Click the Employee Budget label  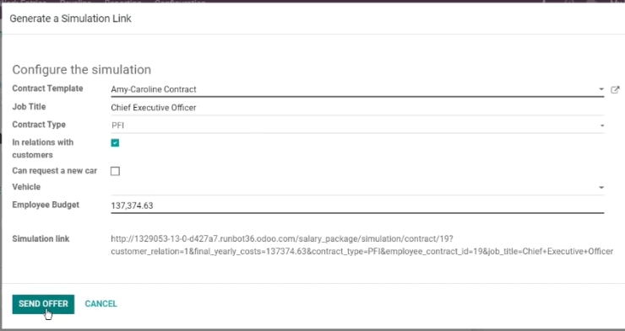(x=46, y=205)
